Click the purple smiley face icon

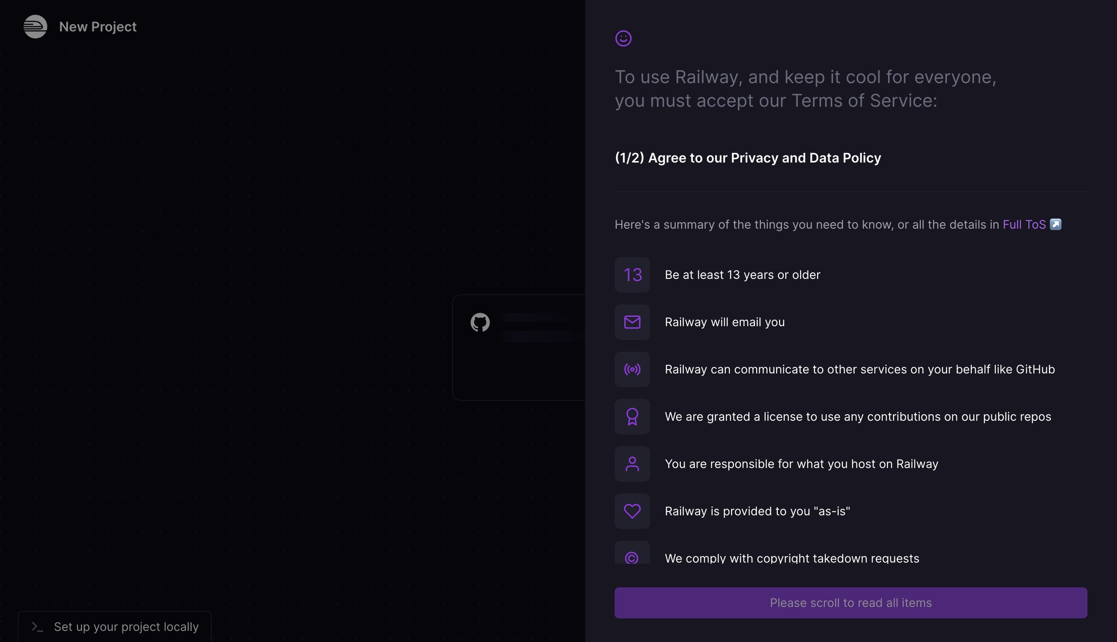[x=623, y=38]
